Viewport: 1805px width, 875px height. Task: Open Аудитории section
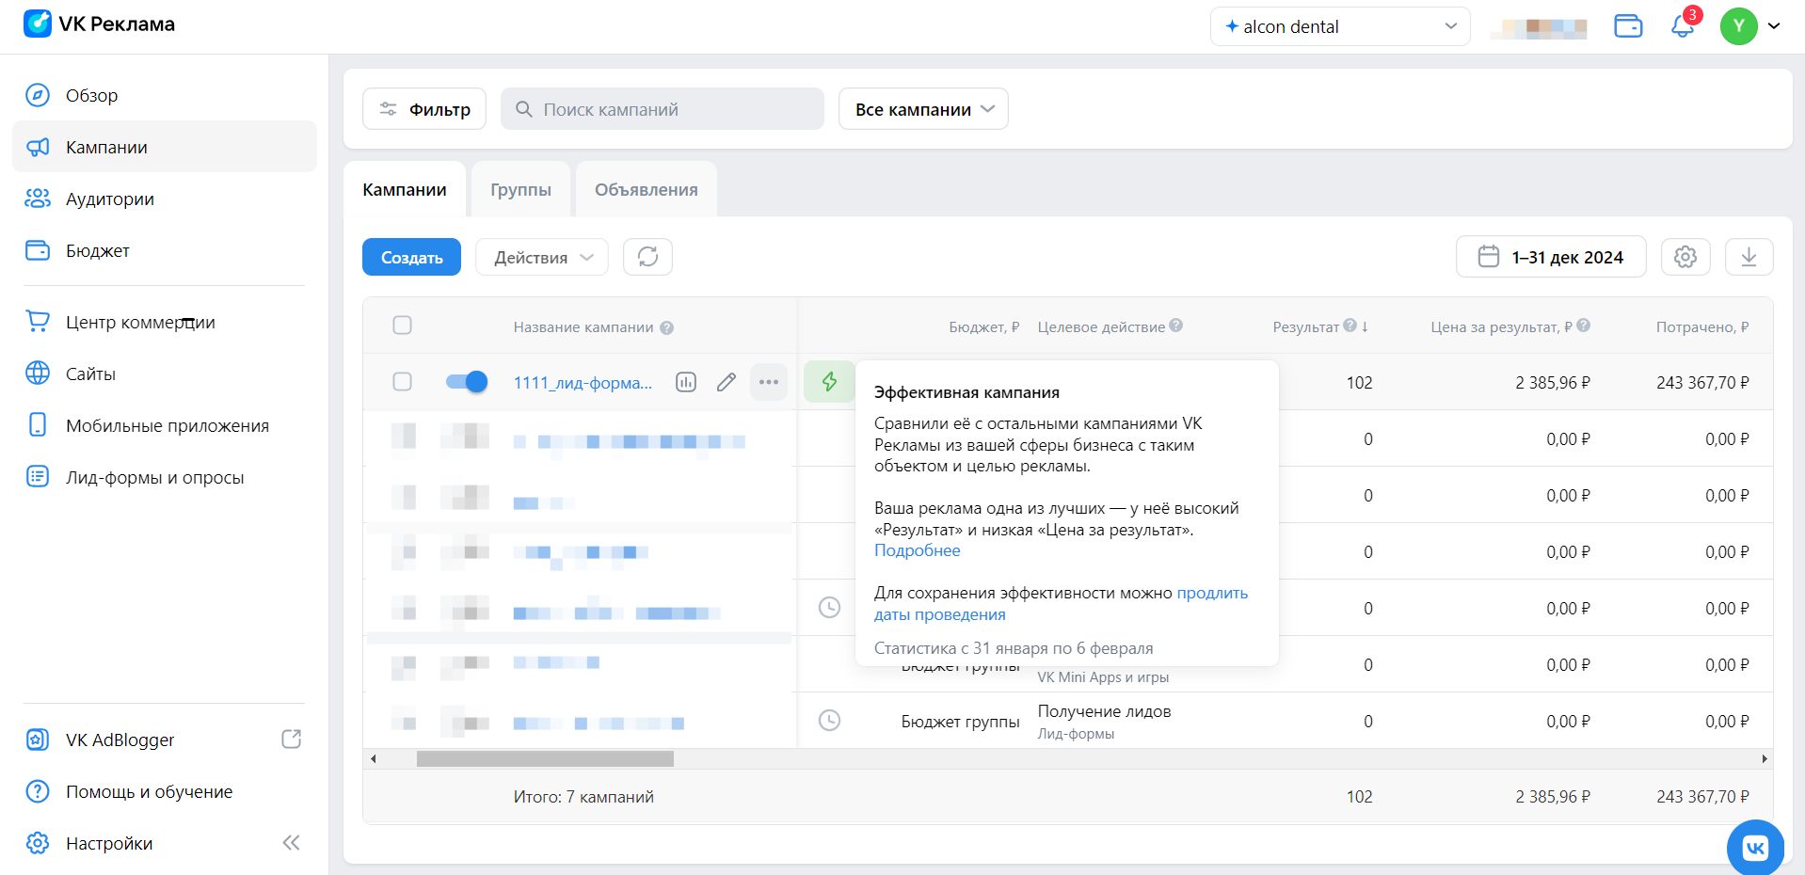click(x=165, y=199)
